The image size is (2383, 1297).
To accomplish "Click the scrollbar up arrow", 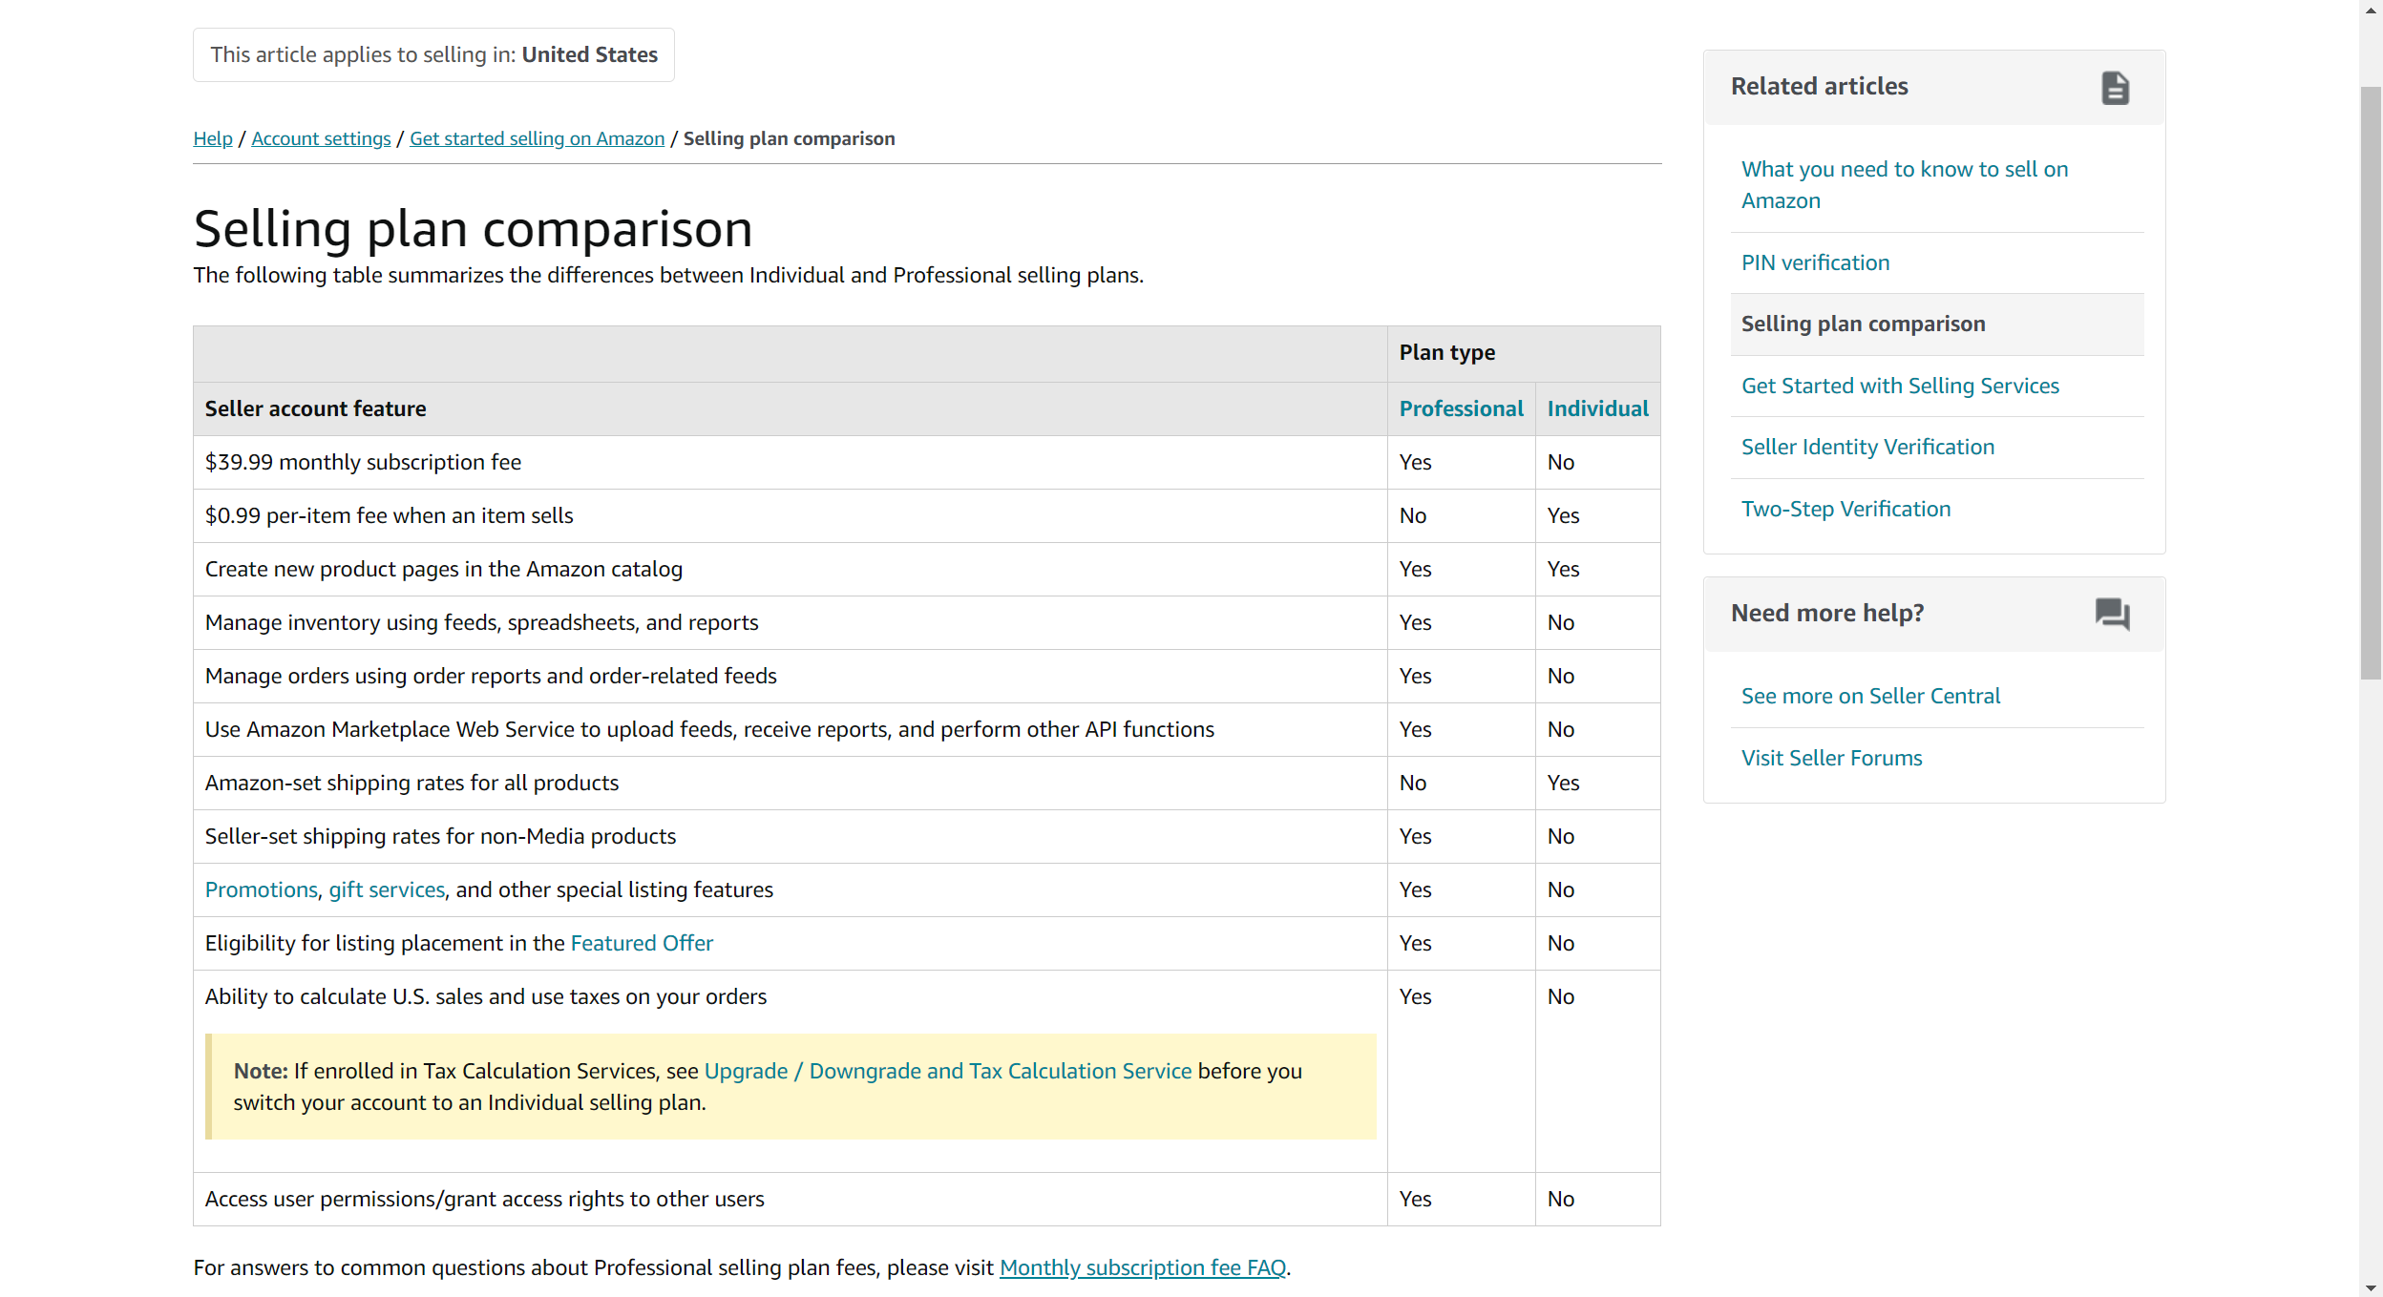I will [2371, 10].
